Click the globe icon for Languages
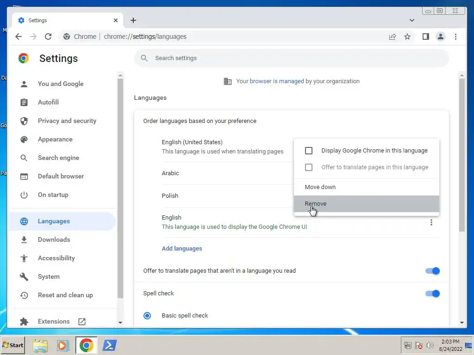The width and height of the screenshot is (474, 355). pyautogui.click(x=24, y=221)
